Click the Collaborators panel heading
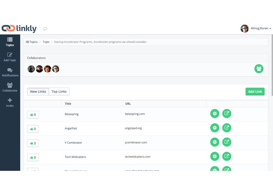Image resolution: width=273 pixels, height=194 pixels. [37, 58]
